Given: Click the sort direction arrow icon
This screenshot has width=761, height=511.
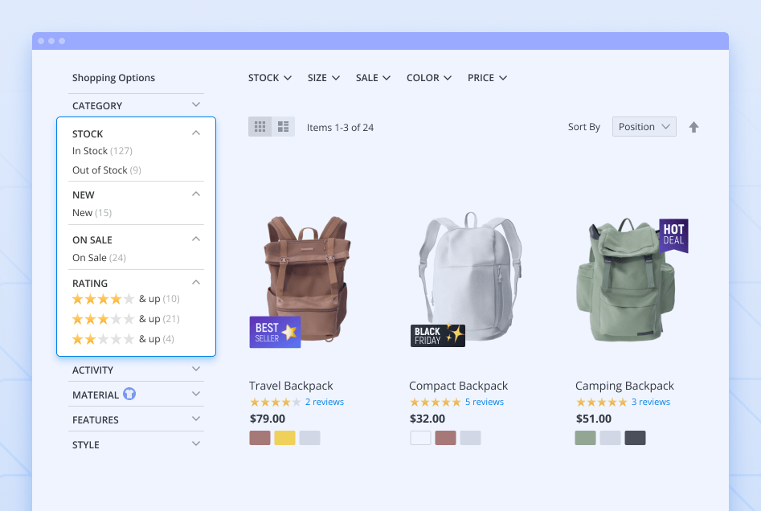Looking at the screenshot, I should (x=693, y=127).
